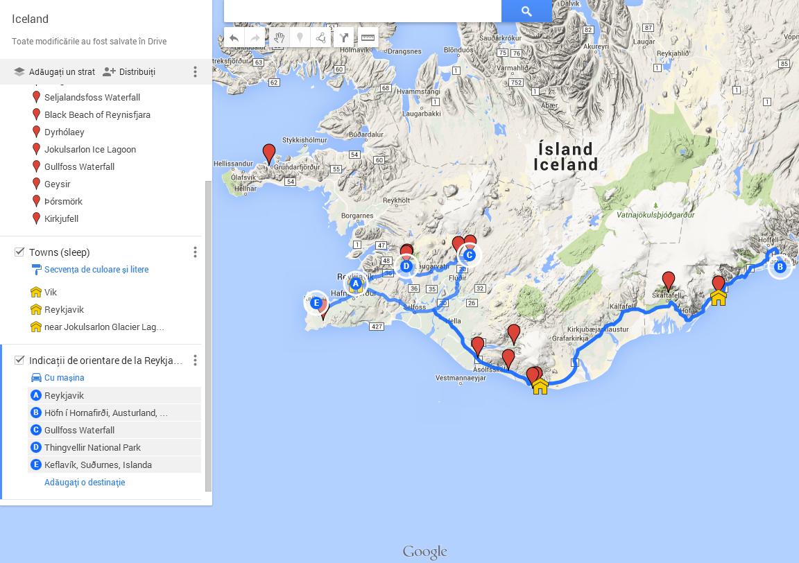Viewport: 799px width, 563px height.
Task: Click destination E Keflavík in directions
Action: [x=114, y=465]
